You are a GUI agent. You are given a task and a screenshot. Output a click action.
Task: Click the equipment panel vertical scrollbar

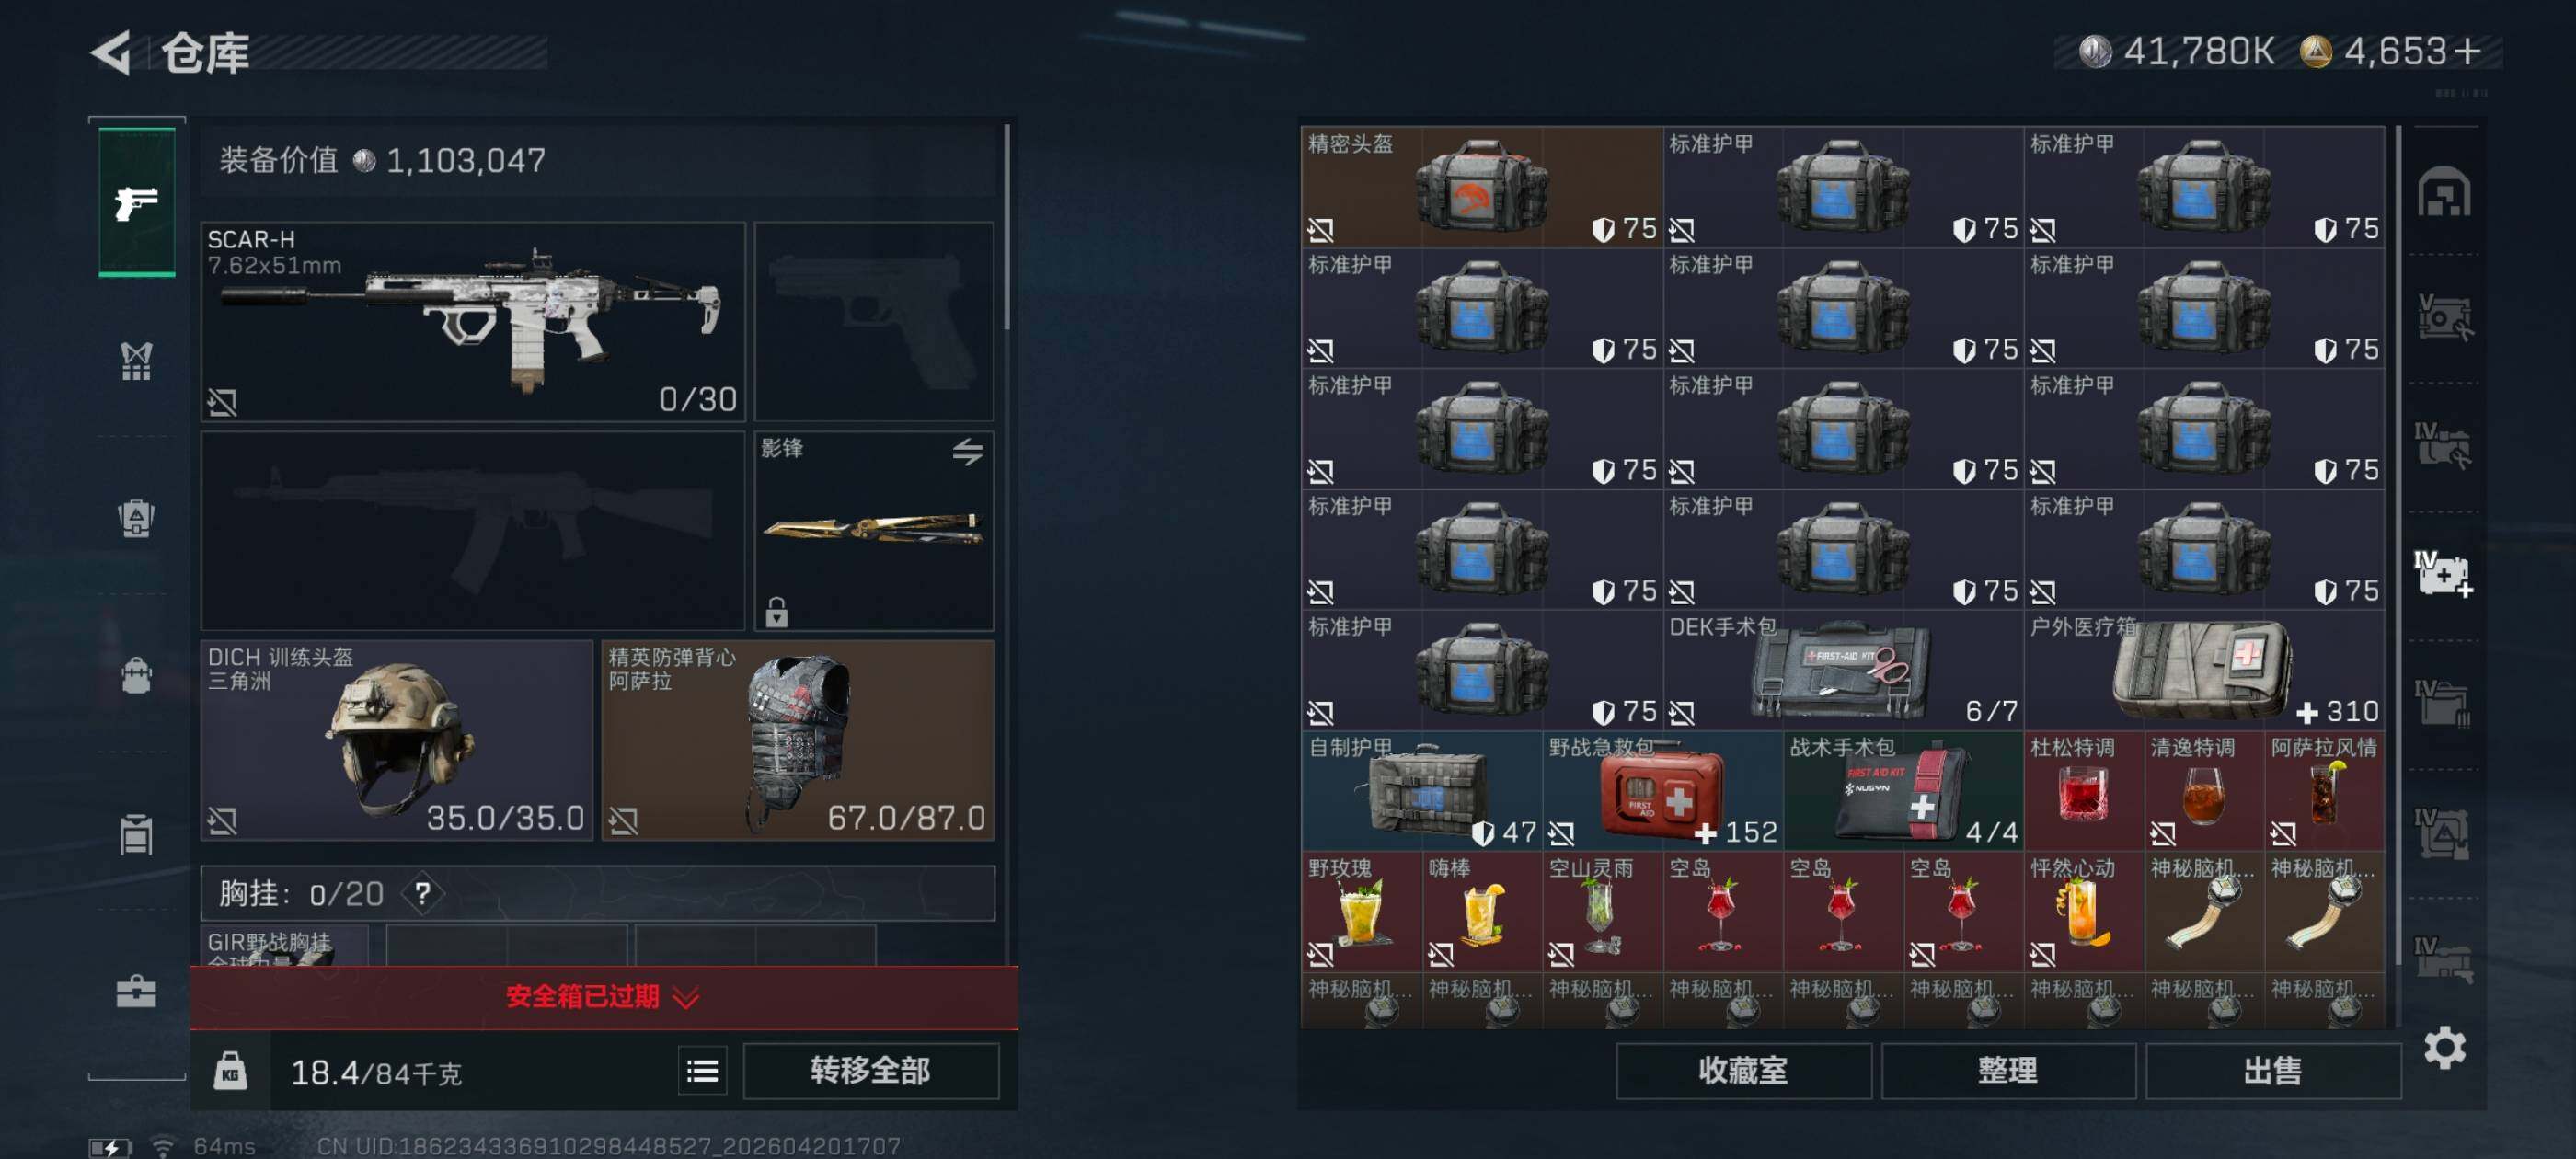pyautogui.click(x=1006, y=227)
